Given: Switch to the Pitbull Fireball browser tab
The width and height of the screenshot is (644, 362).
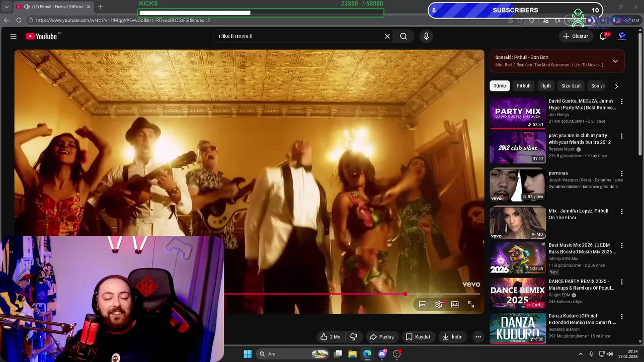Looking at the screenshot, I should pyautogui.click(x=53, y=7).
